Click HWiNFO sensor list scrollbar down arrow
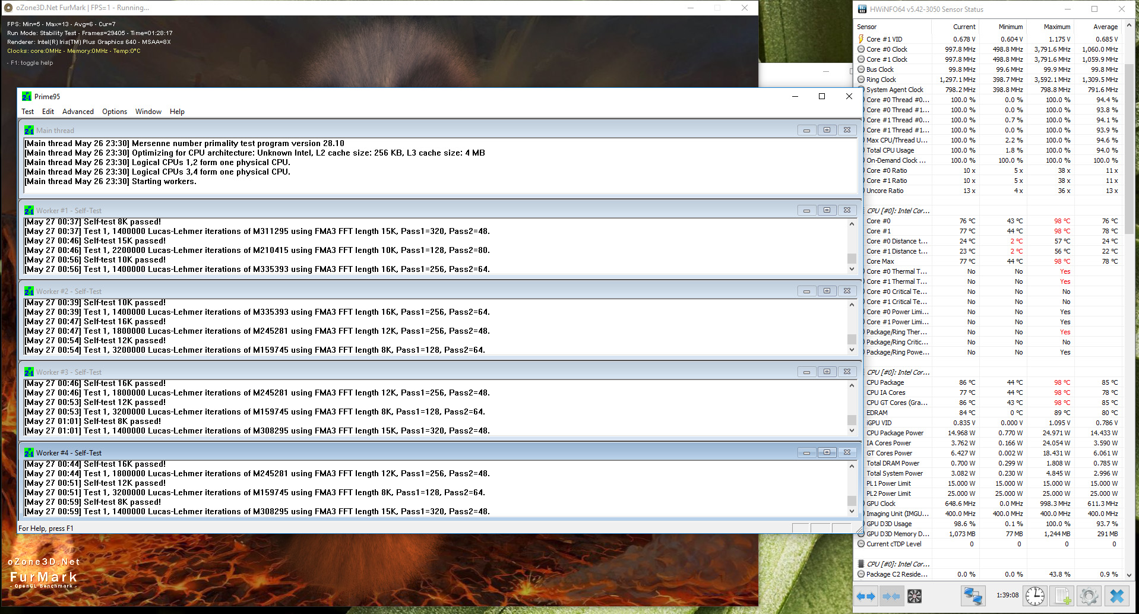Viewport: 1139px width, 614px height. point(1129,575)
